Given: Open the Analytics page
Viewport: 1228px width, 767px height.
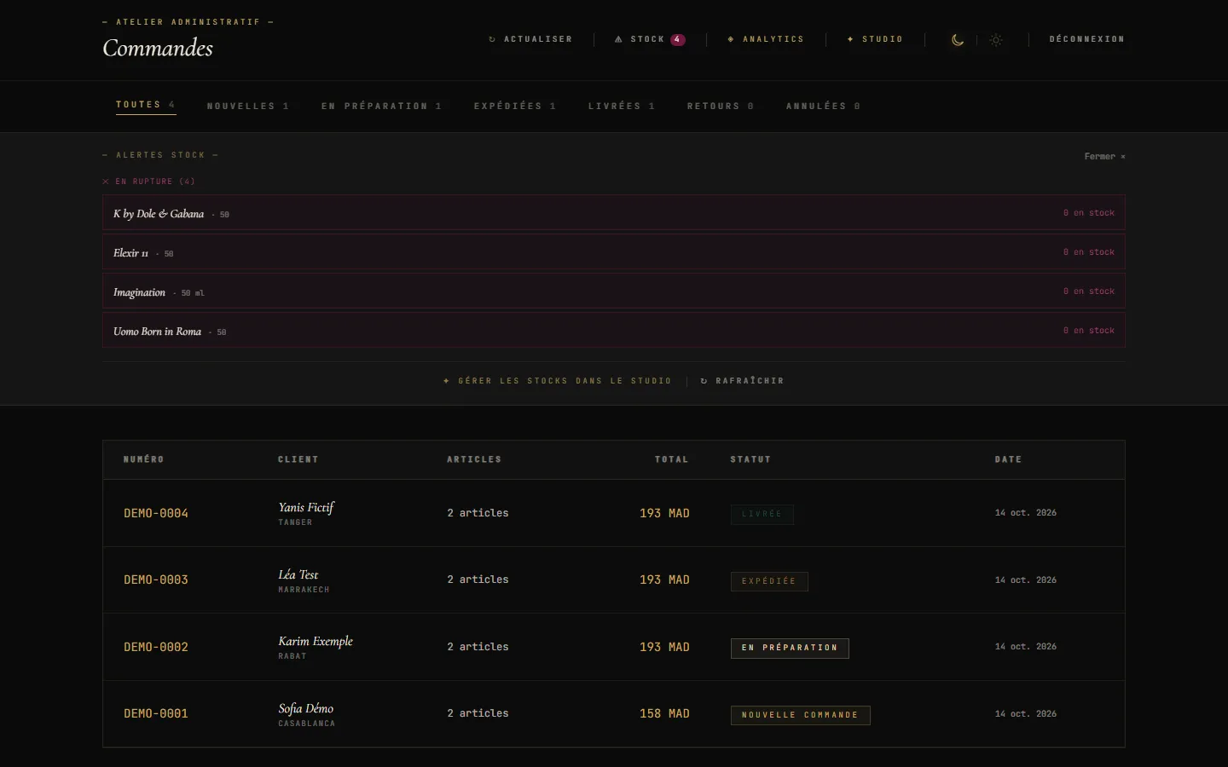Looking at the screenshot, I should coord(766,39).
